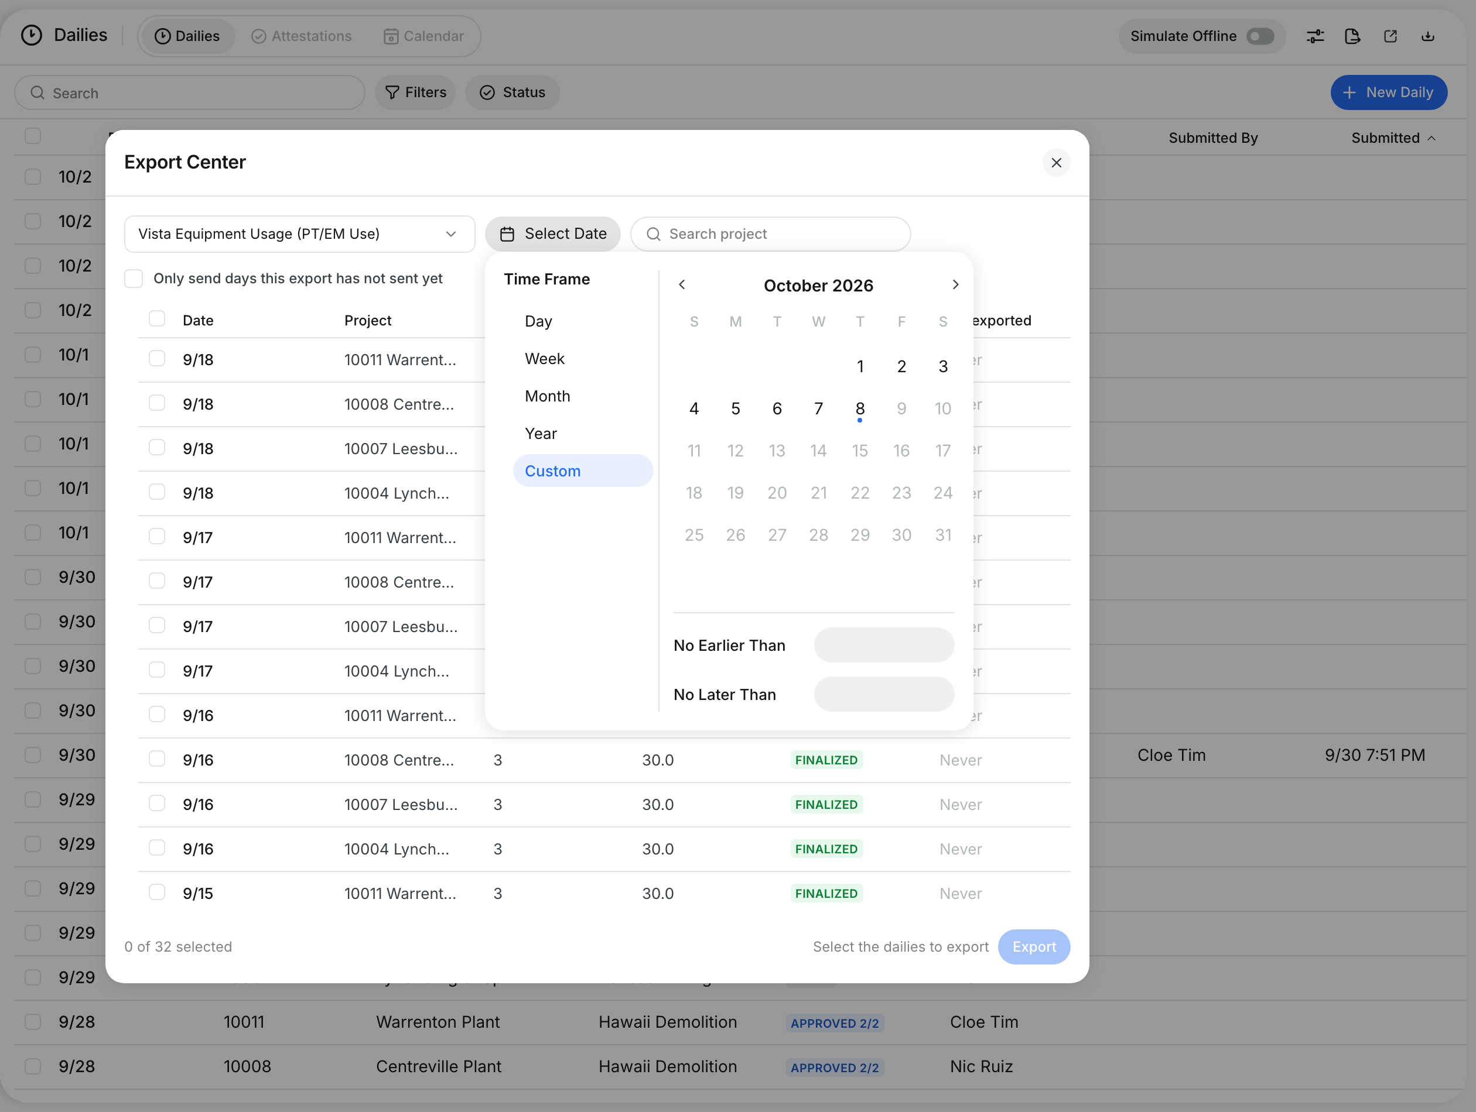The image size is (1476, 1112).
Task: Click the 'October 2026' month title
Action: point(818,286)
